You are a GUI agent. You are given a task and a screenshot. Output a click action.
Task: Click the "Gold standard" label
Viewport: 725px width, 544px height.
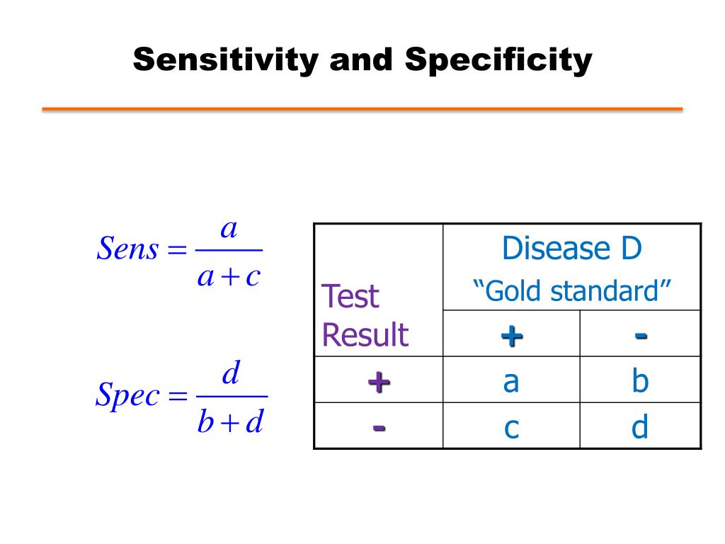pos(572,291)
